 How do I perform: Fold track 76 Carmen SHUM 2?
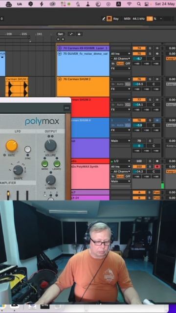tap(60, 79)
